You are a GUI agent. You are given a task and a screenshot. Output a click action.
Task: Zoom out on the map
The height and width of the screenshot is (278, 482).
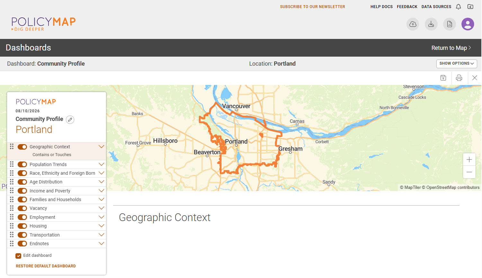tap(469, 172)
